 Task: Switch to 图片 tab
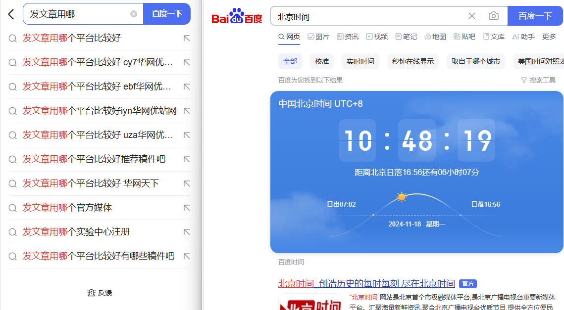[x=318, y=37]
